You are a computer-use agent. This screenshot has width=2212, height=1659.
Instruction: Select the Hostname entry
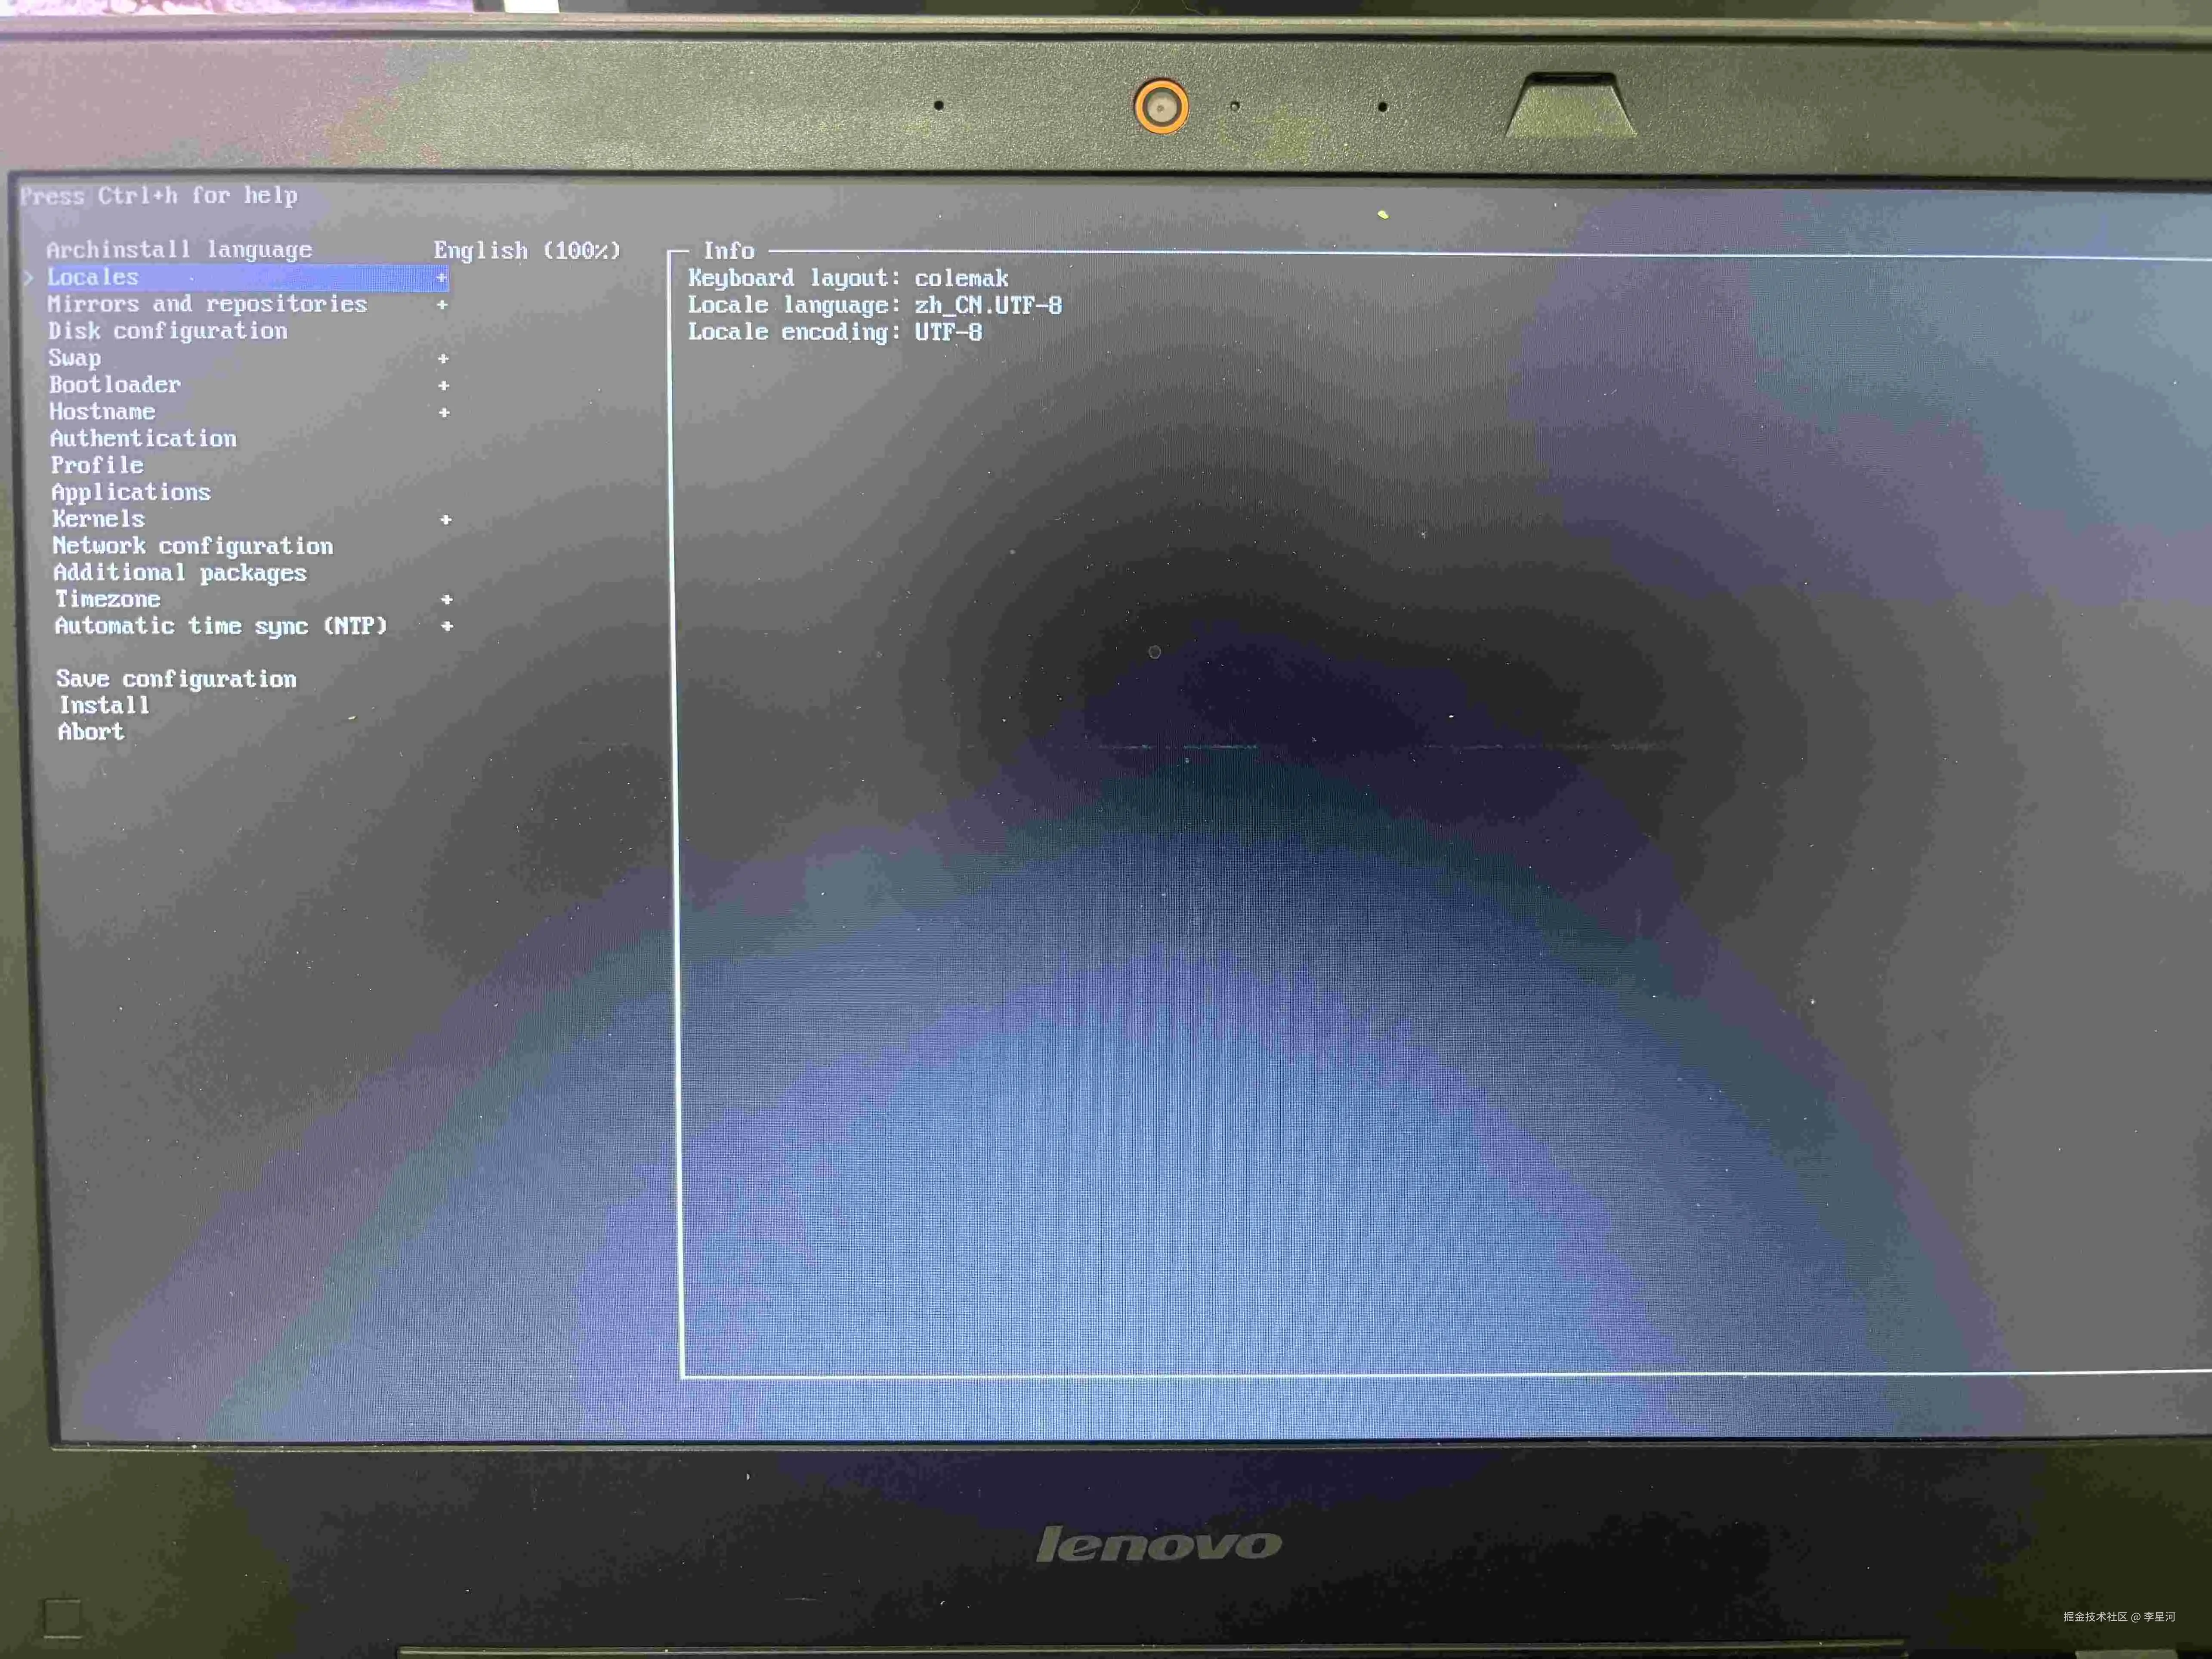[x=102, y=412]
